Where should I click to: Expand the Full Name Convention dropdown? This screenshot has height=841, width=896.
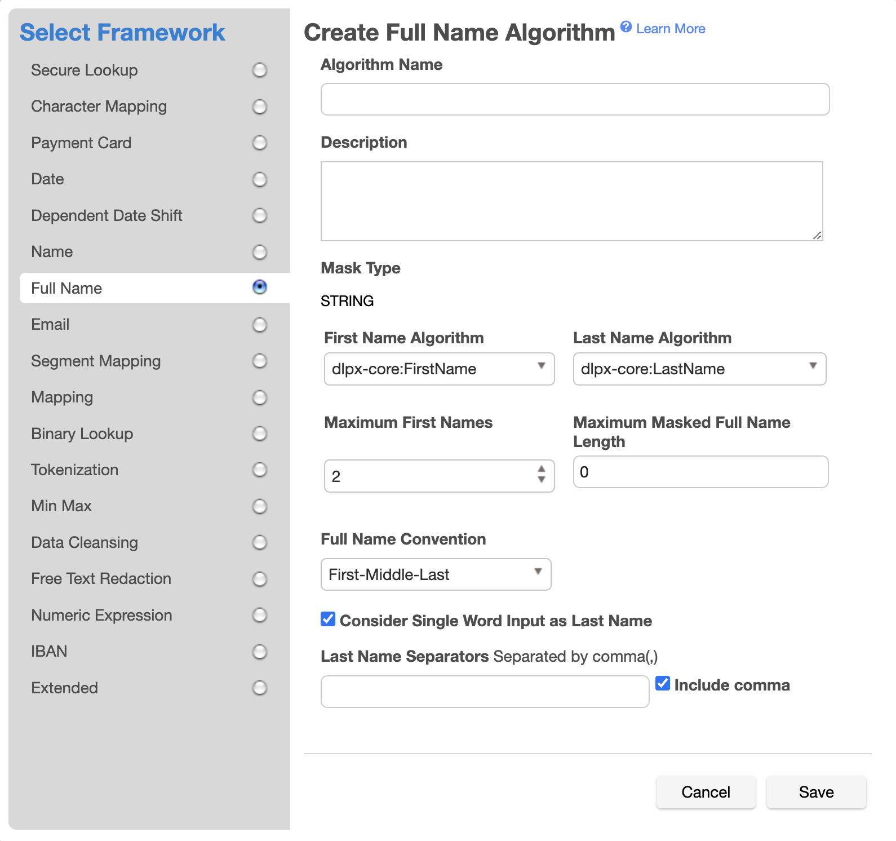coord(436,574)
